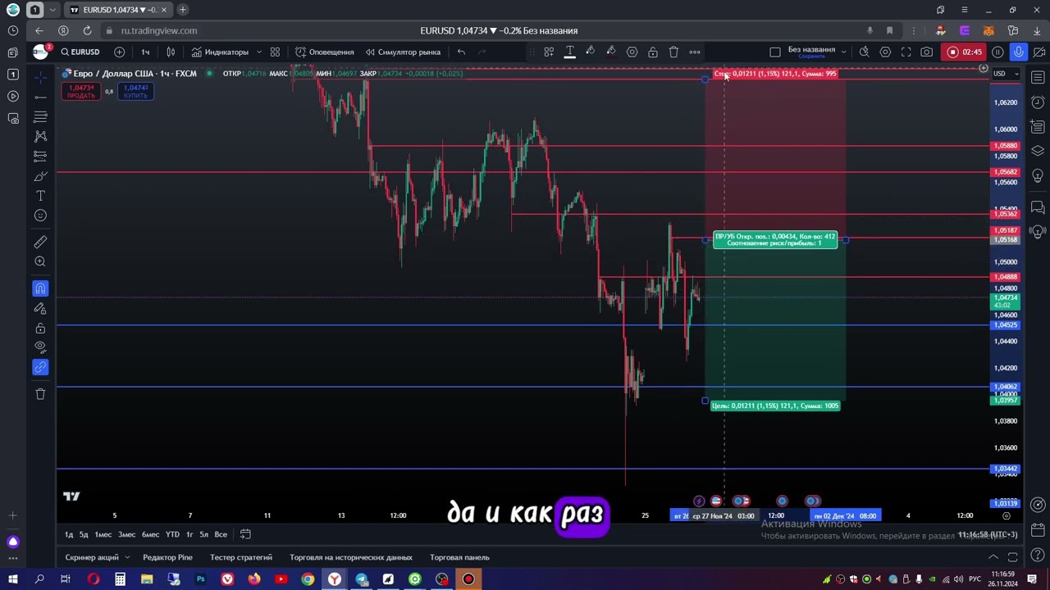Set the range to YTD
Image resolution: width=1050 pixels, height=590 pixels.
(172, 534)
